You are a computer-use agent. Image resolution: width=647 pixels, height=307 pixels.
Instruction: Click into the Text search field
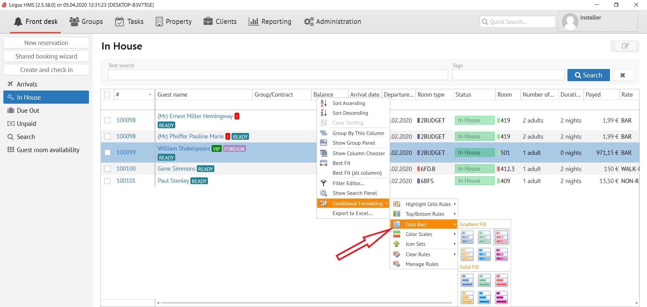[x=278, y=75]
